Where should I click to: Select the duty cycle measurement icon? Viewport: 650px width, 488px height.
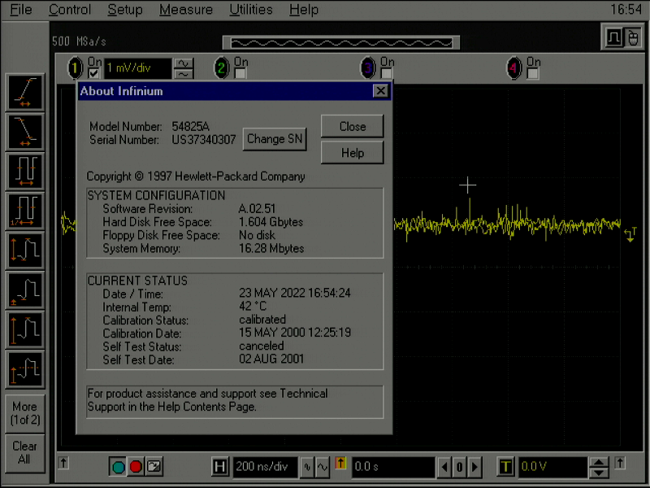pos(24,170)
